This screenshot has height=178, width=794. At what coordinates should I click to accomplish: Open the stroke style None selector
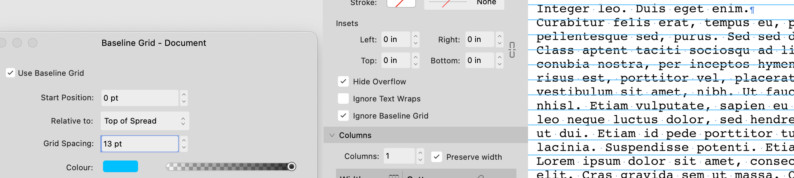[464, 3]
